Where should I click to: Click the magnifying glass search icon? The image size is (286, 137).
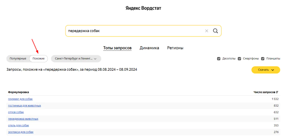click(x=215, y=31)
